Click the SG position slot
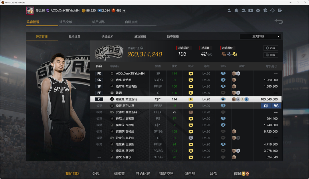This screenshot has width=309, height=179. coord(99,80)
